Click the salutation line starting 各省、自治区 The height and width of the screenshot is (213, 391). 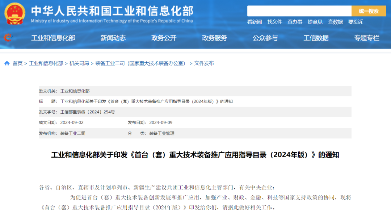point(157,188)
